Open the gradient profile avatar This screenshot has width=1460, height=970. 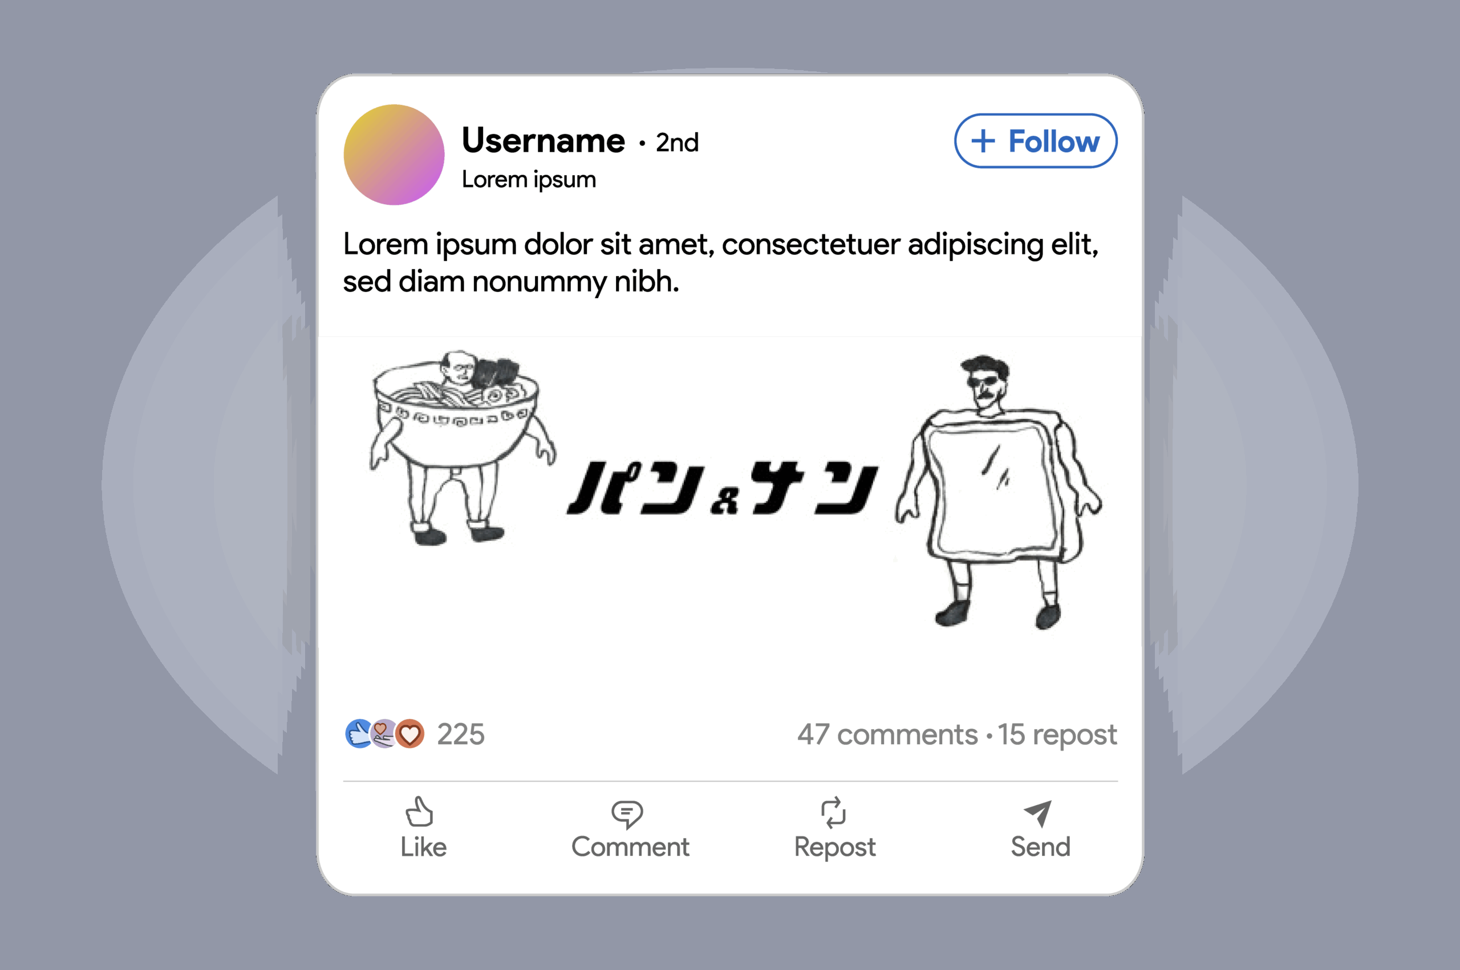click(394, 155)
